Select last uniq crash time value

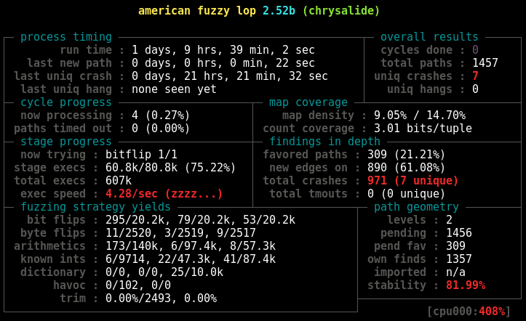pos(230,76)
